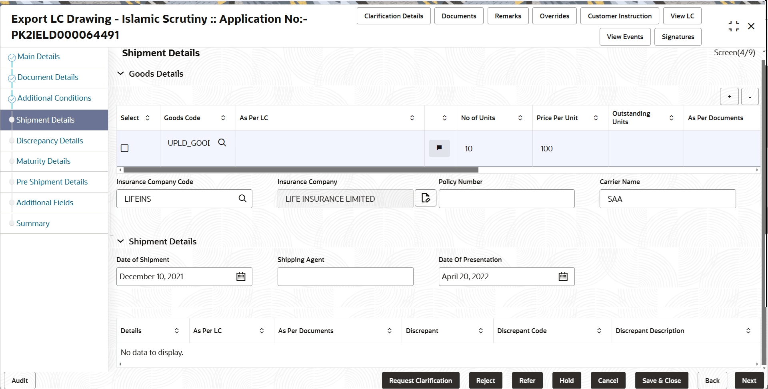This screenshot has width=768, height=389.
Task: Tick the checkbox in the goods grid row
Action: pyautogui.click(x=124, y=148)
